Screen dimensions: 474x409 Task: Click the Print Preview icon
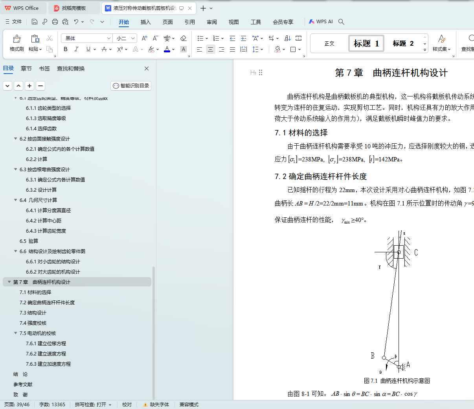(x=65, y=22)
